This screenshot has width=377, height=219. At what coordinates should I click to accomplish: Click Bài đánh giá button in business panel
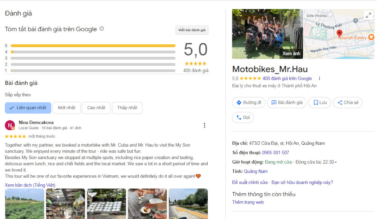click(x=287, y=103)
